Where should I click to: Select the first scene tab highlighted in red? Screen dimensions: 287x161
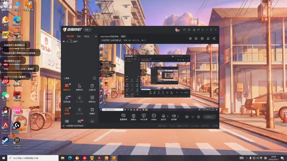click(70, 36)
